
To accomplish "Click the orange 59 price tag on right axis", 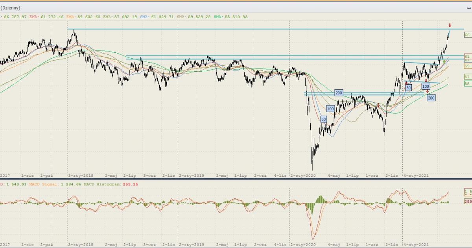I will click(467, 66).
